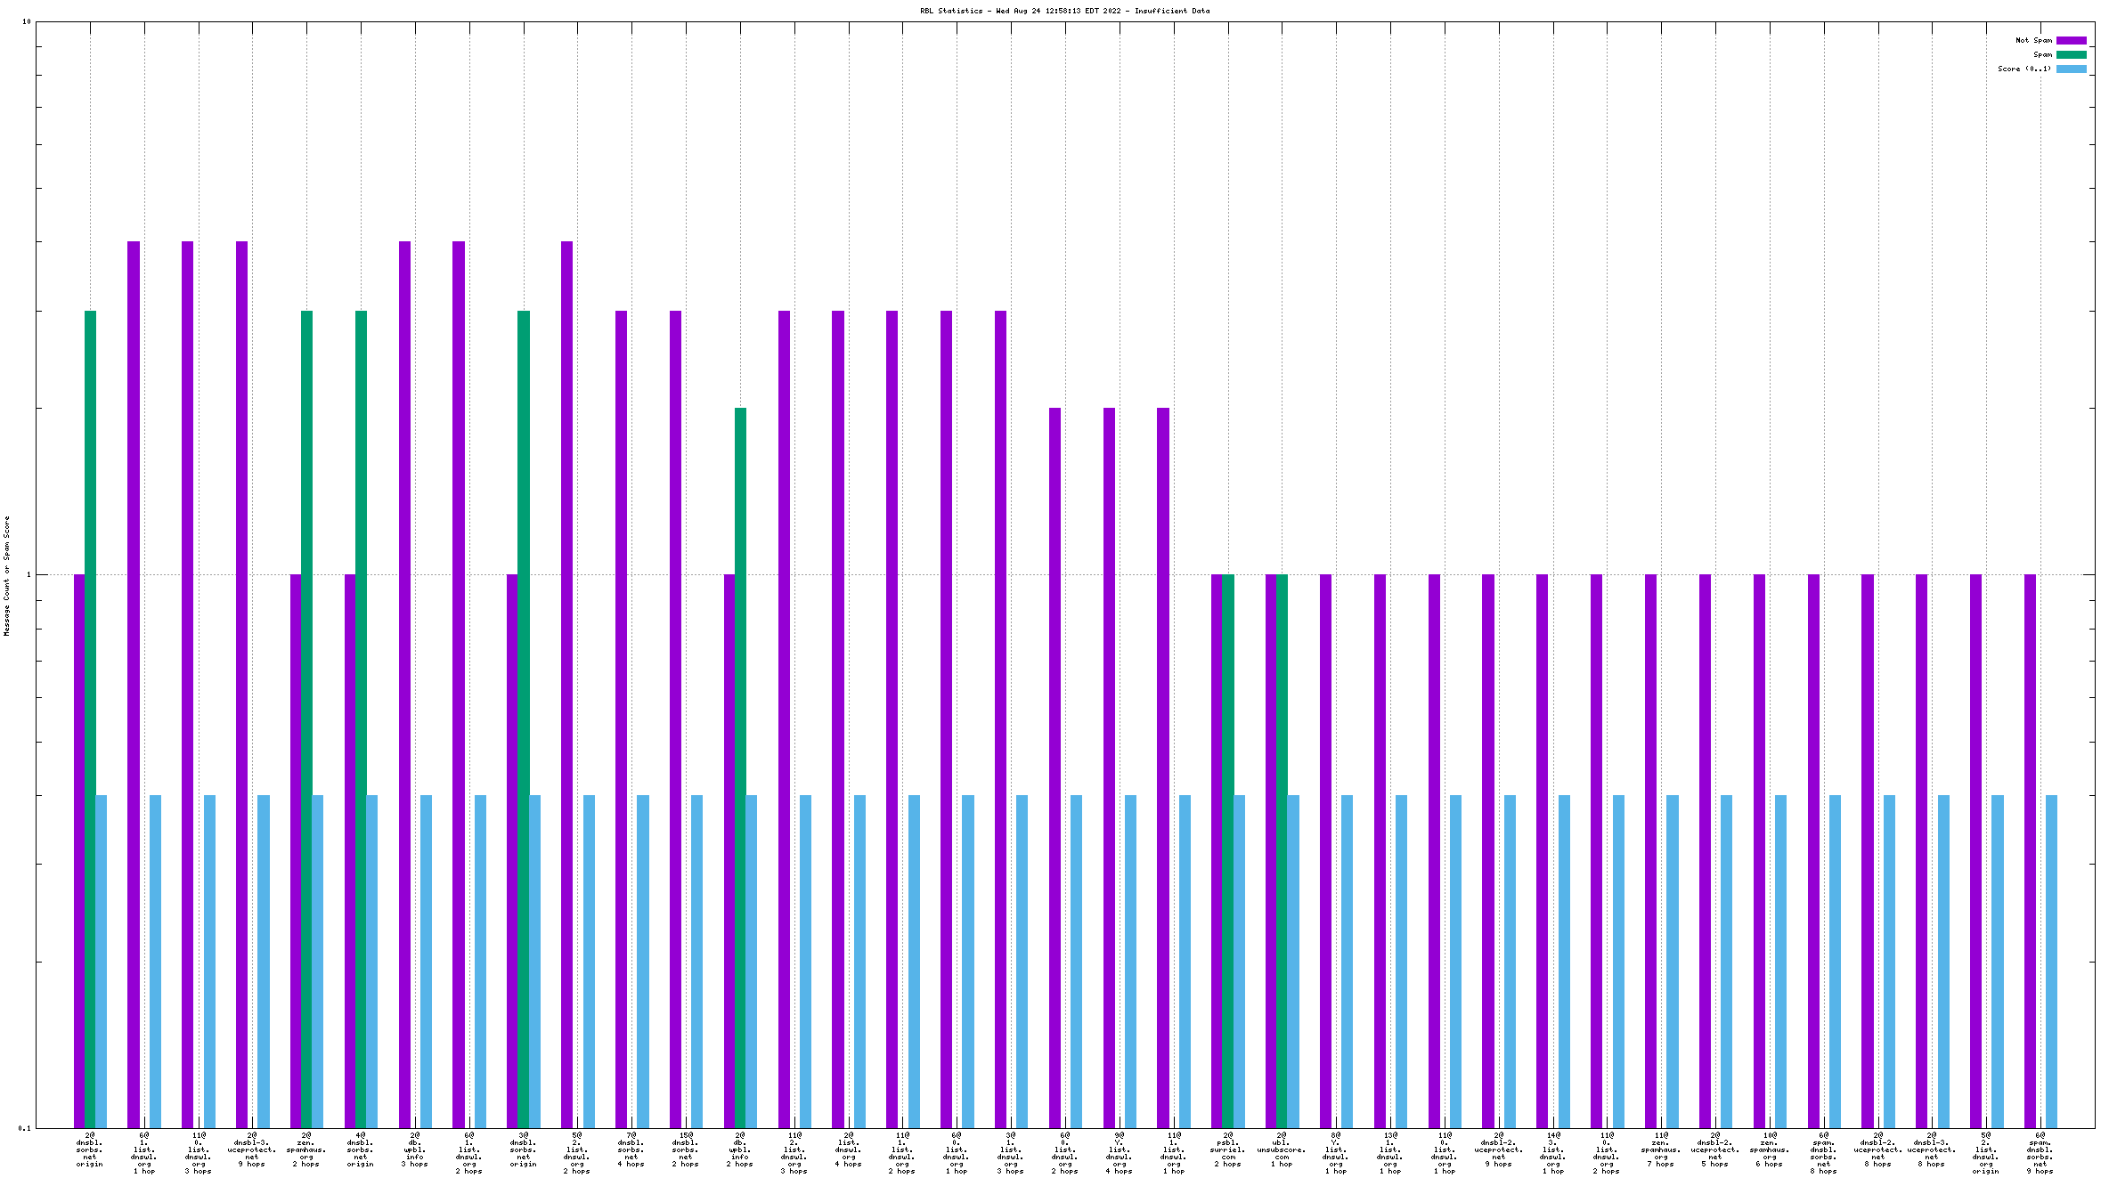Click the Message Count y-axis label

click(7, 575)
